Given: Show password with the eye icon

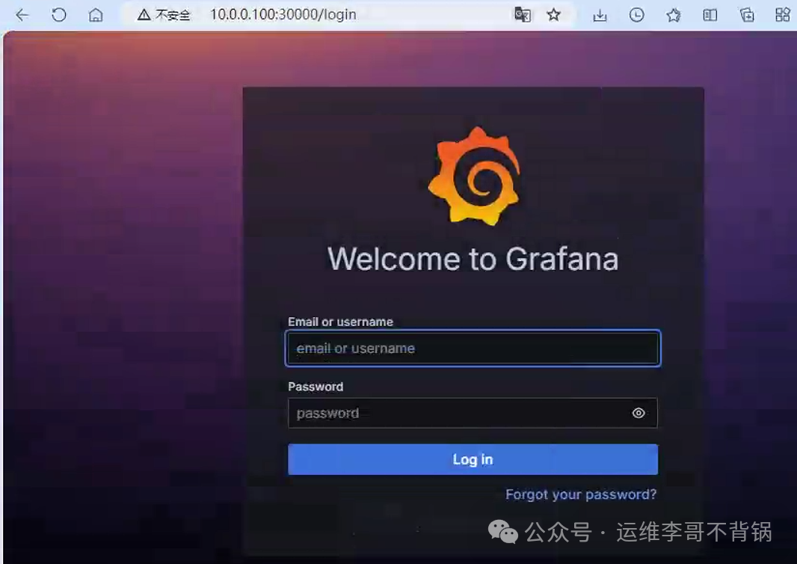Looking at the screenshot, I should tap(638, 413).
